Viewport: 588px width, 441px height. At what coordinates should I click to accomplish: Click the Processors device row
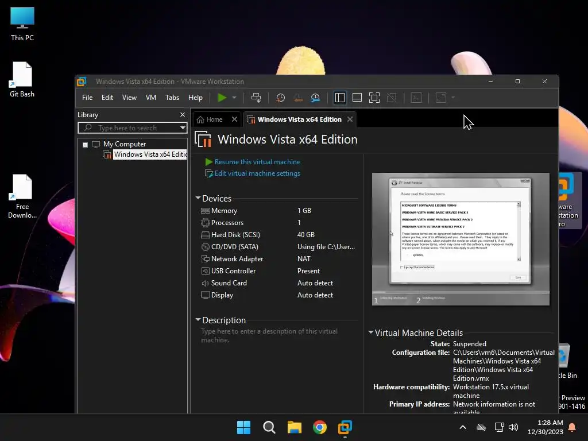(x=278, y=223)
